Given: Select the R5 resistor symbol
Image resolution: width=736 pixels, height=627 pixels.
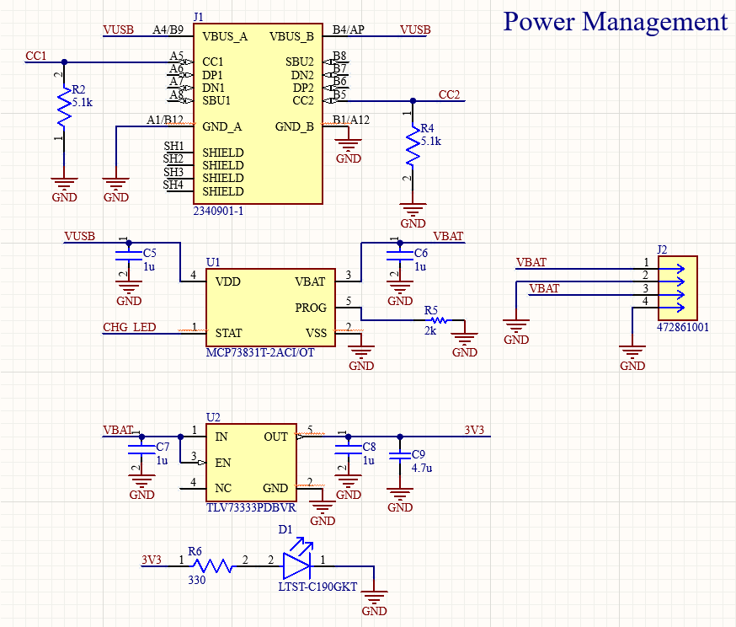Looking at the screenshot, I should coord(439,320).
